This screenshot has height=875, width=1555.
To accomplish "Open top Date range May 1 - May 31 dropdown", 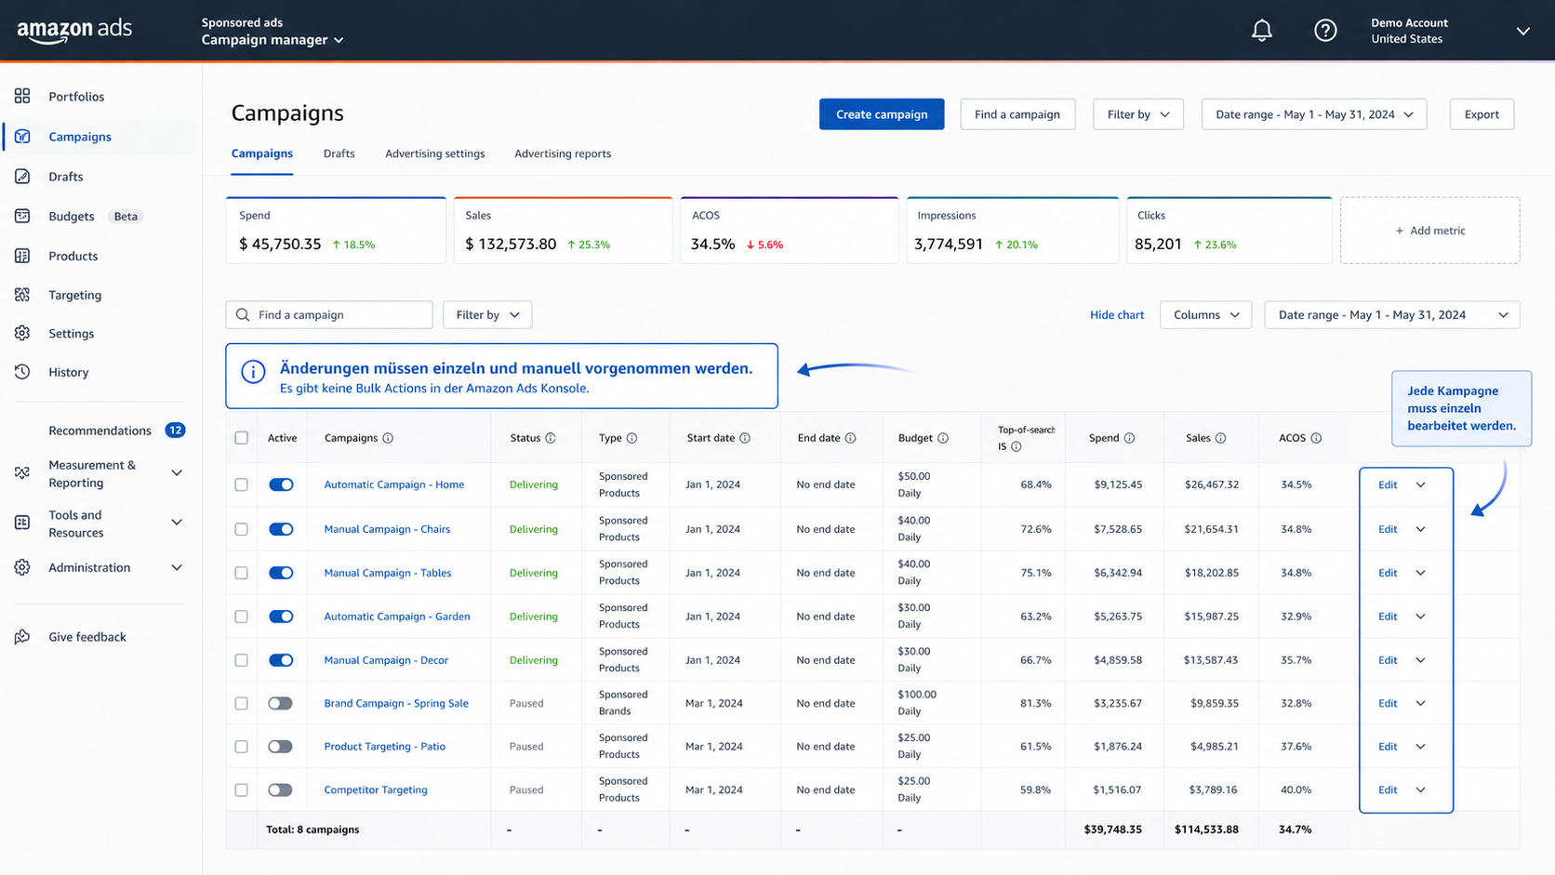I will pyautogui.click(x=1314, y=114).
